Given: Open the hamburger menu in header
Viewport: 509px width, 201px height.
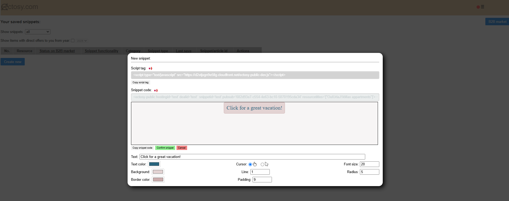Looking at the screenshot, I should (482, 7).
